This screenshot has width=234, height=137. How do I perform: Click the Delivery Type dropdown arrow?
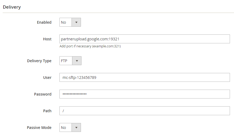[77, 61]
